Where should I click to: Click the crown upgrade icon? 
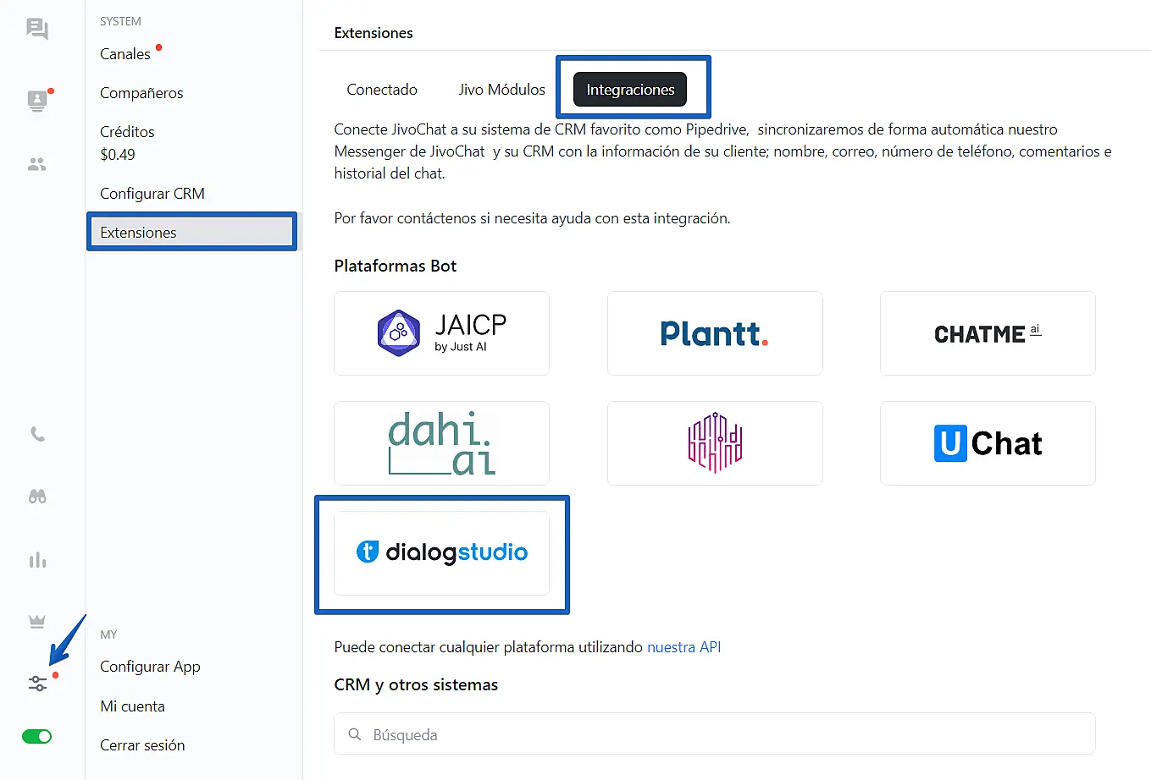37,622
